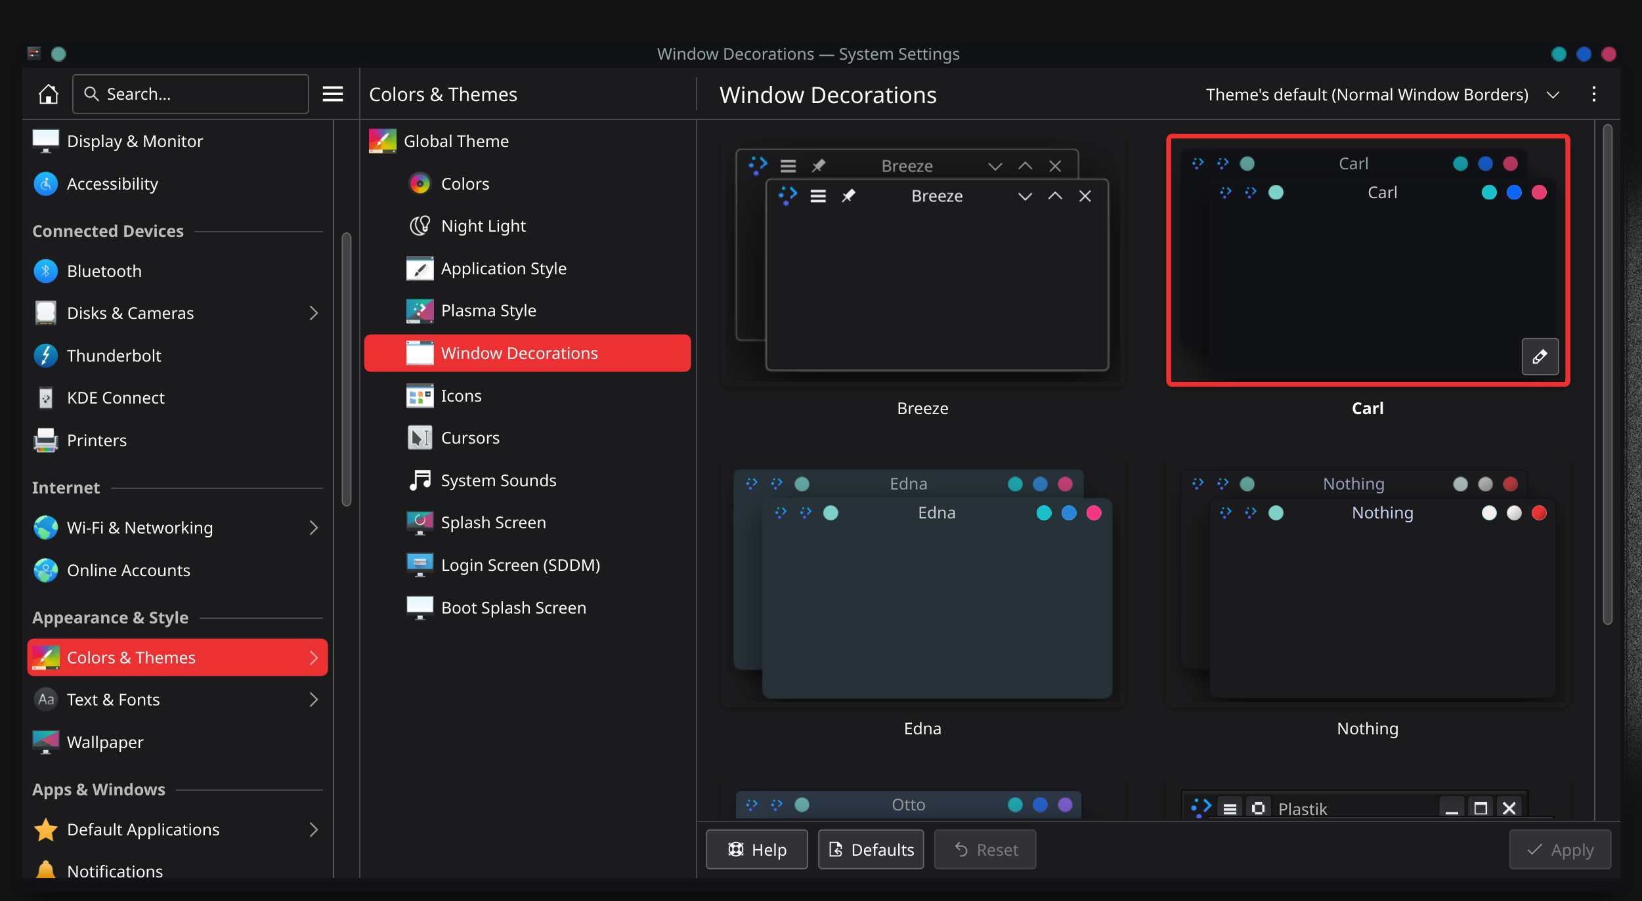
Task: Open Wallpaper settings
Action: point(177,742)
